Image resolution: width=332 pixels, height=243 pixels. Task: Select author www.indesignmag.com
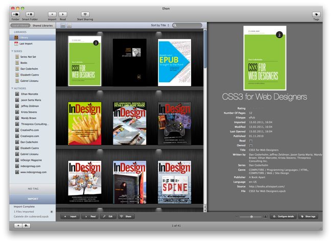33,173
